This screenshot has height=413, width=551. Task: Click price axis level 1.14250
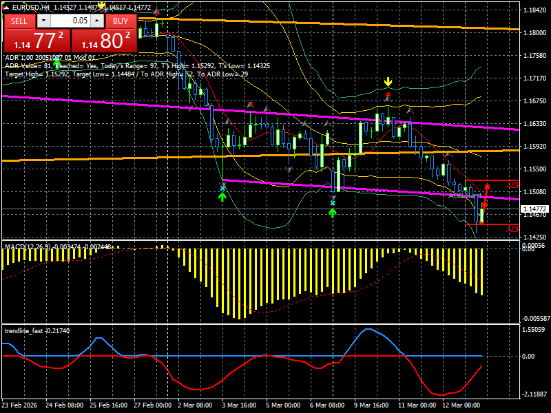click(535, 237)
